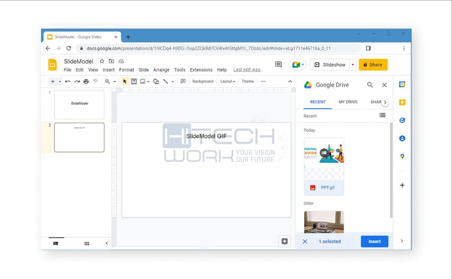Viewport: 452px width, 279px height.
Task: Open the More toolbar options ellipsis
Action: (x=263, y=81)
